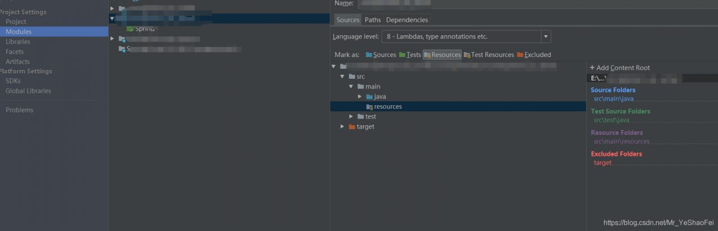
Task: Click inside the module Name field
Action: pyautogui.click(x=538, y=3)
